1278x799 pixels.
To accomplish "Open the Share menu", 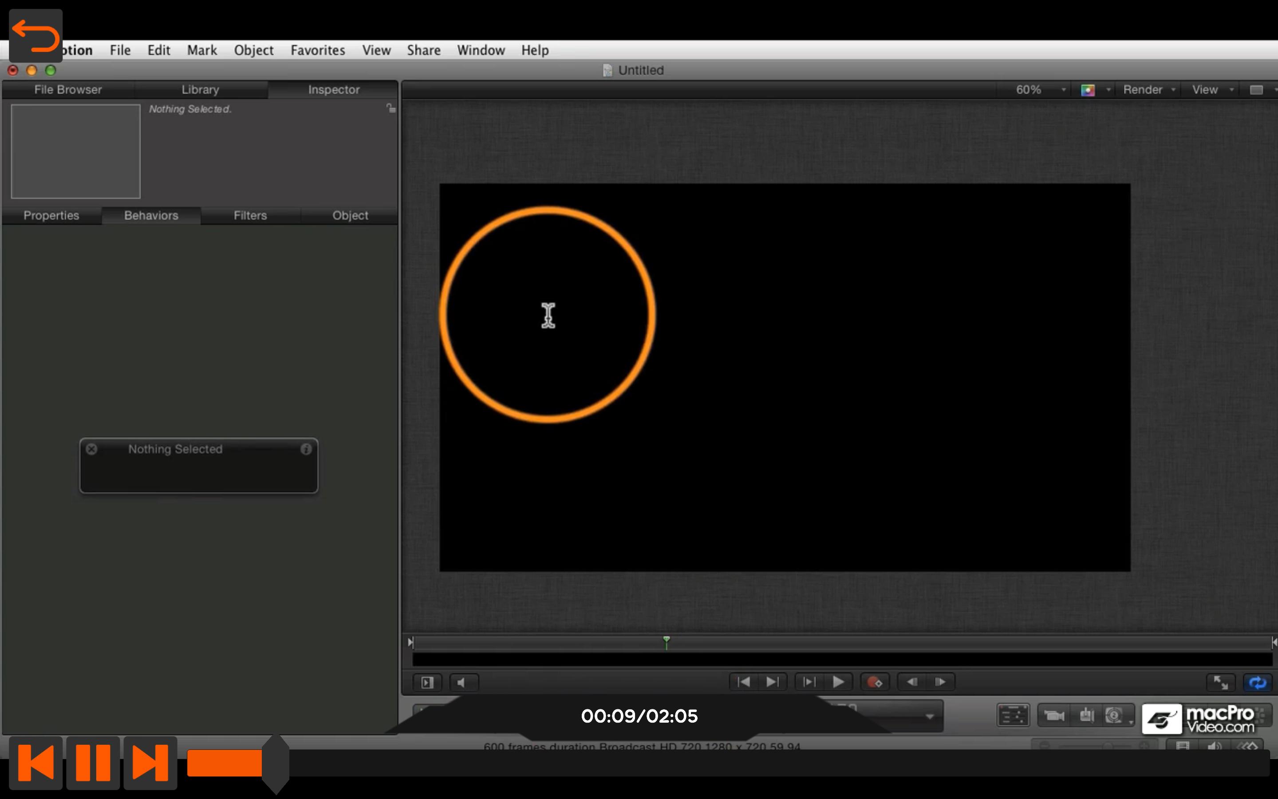I will click(423, 50).
